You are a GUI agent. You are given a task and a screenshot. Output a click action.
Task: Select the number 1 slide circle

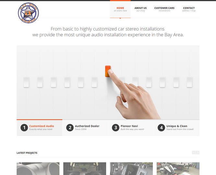click(24, 128)
